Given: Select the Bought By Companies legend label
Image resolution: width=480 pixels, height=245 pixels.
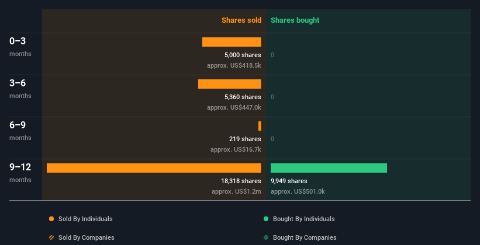Looking at the screenshot, I should pyautogui.click(x=305, y=237).
